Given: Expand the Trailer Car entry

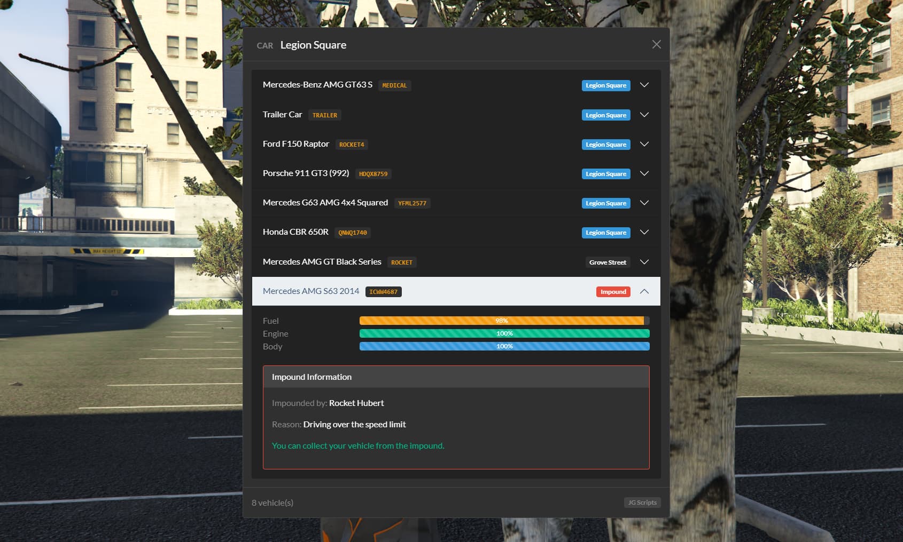Looking at the screenshot, I should click(644, 115).
